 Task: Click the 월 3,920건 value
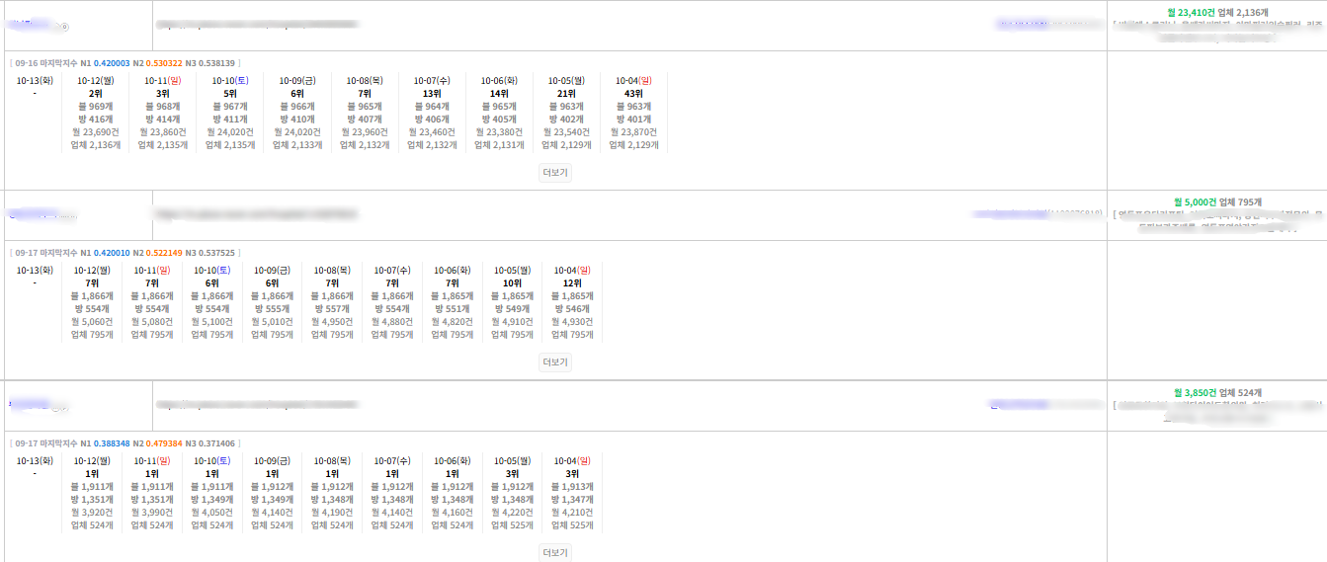tap(92, 513)
